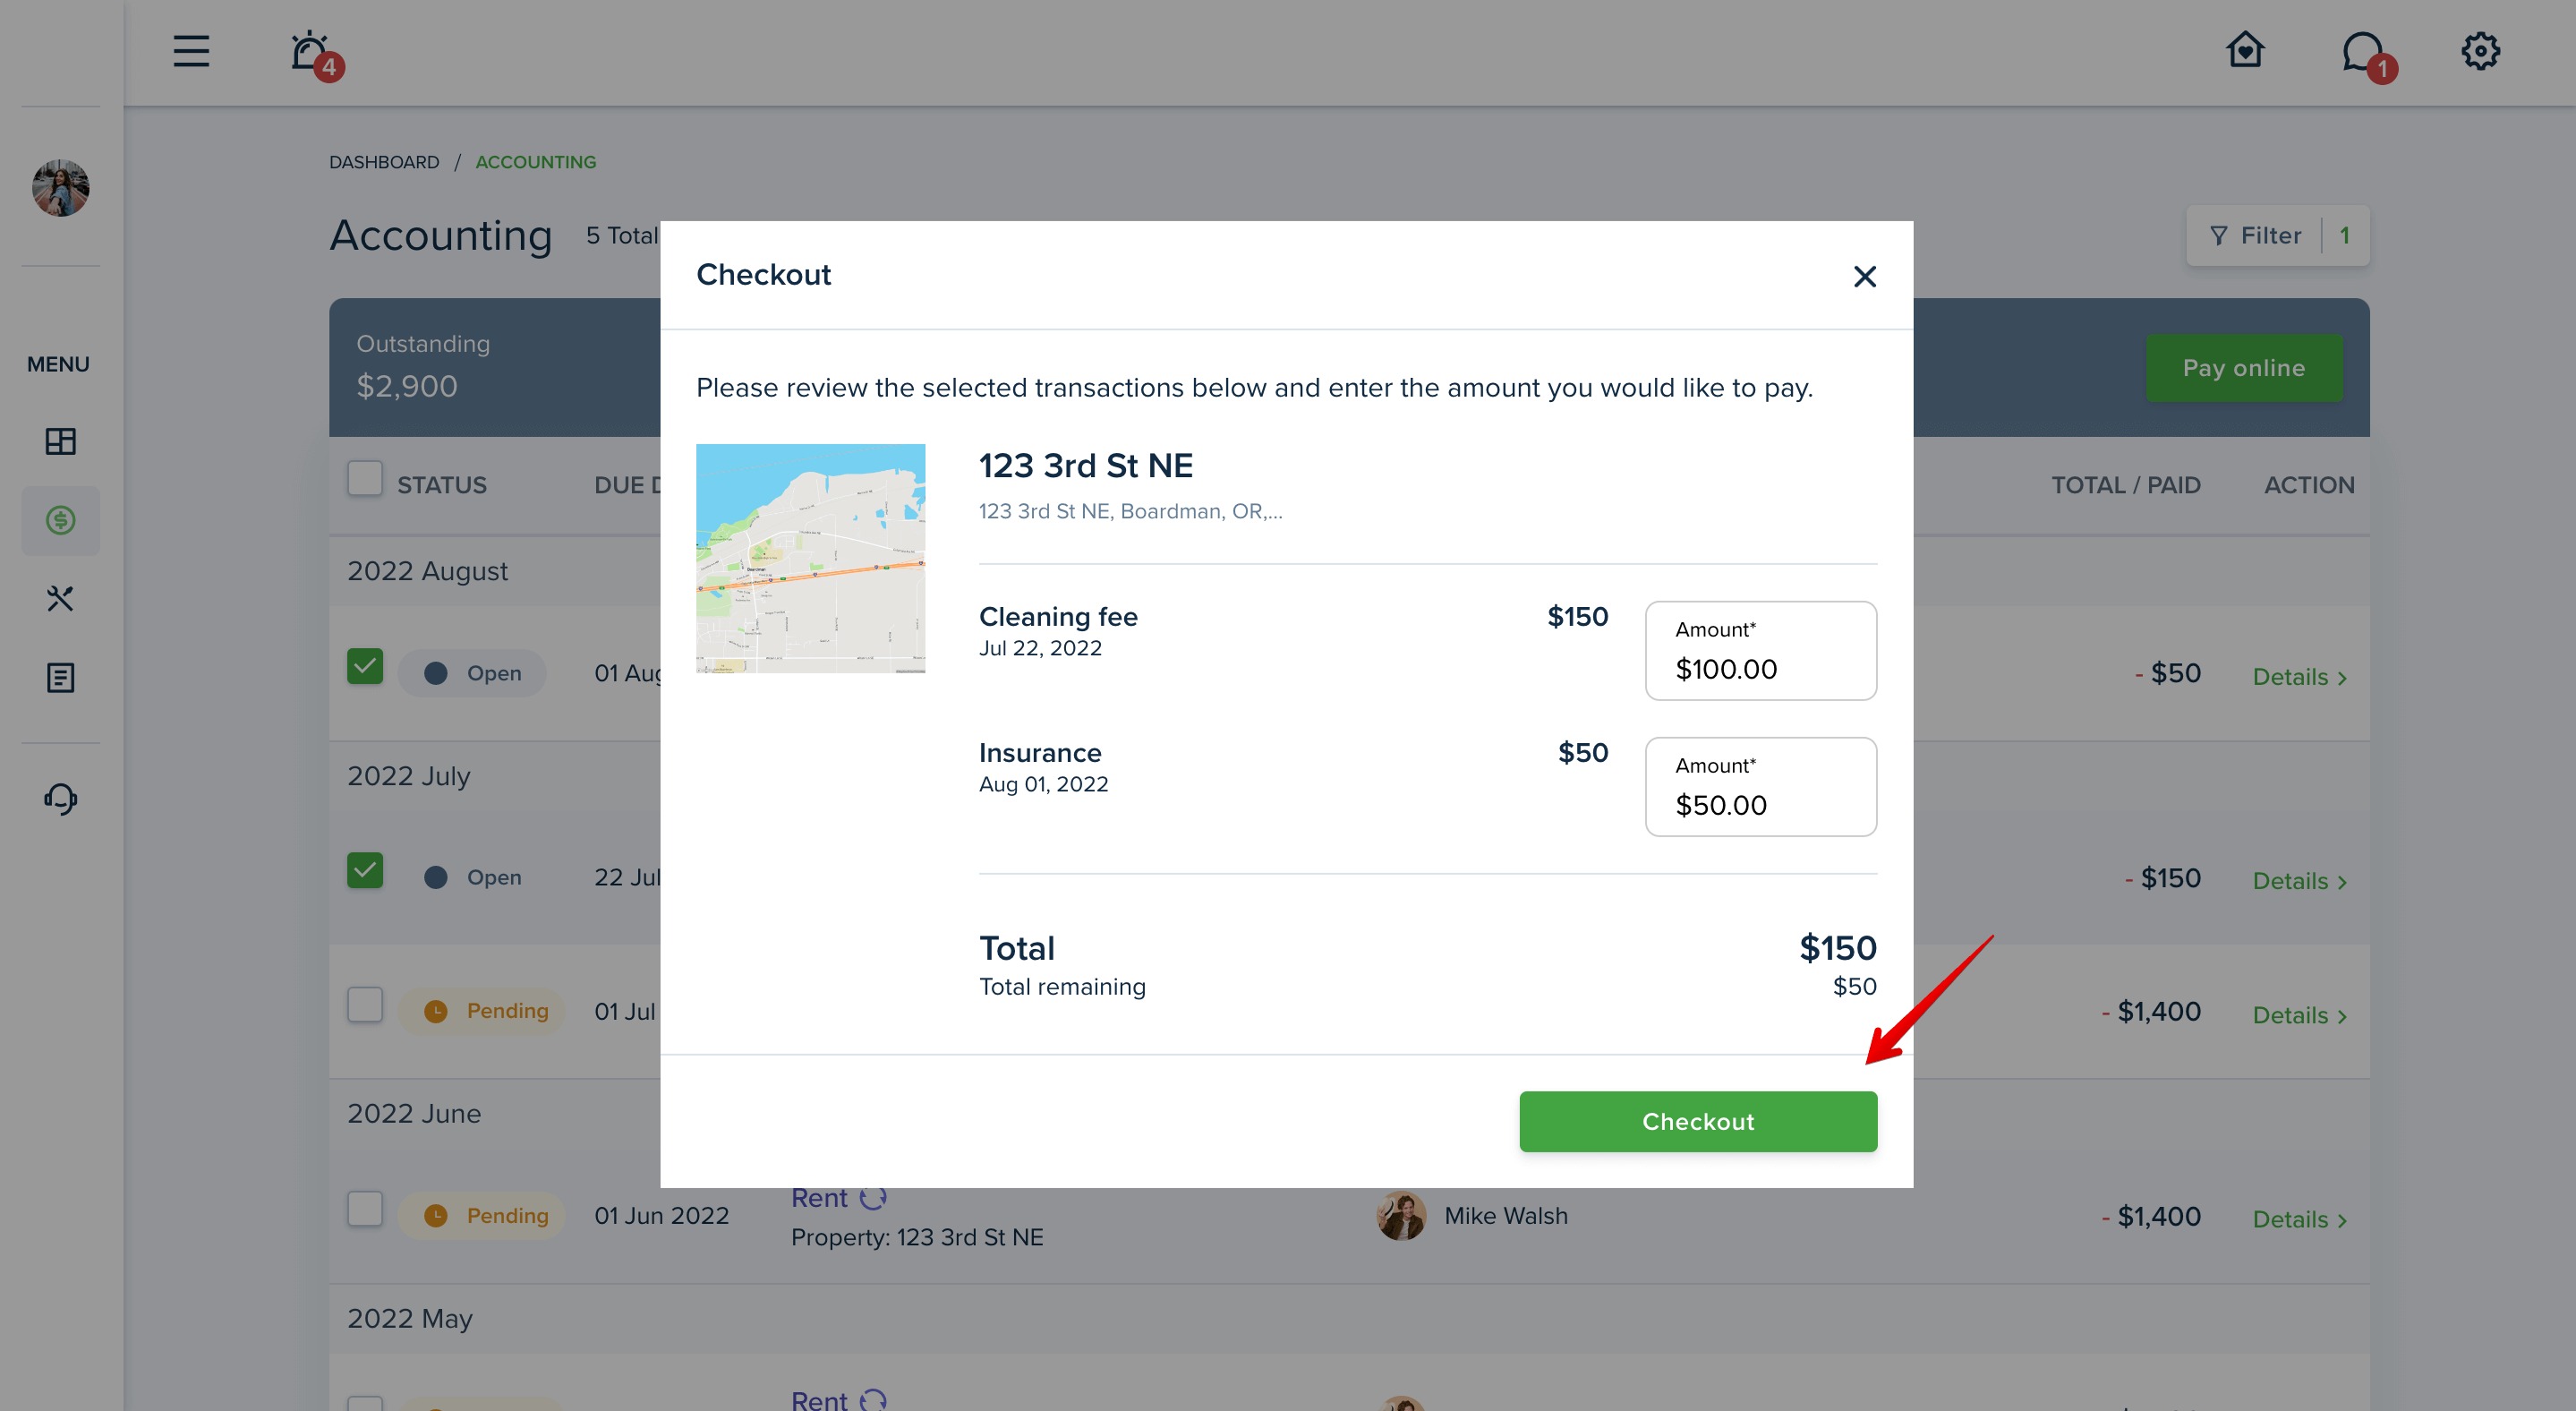This screenshot has width=2576, height=1411.
Task: Close the Checkout dialog
Action: coord(1864,276)
